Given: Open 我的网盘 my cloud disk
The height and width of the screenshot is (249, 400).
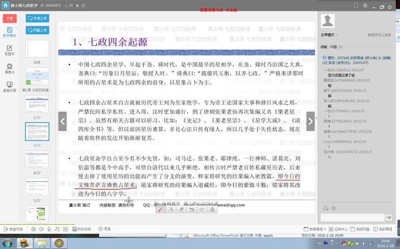Looking at the screenshot, I should click(x=360, y=229).
